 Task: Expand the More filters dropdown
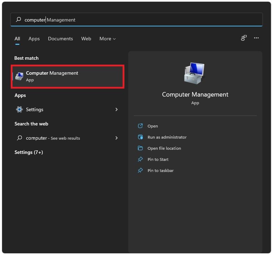click(x=107, y=39)
